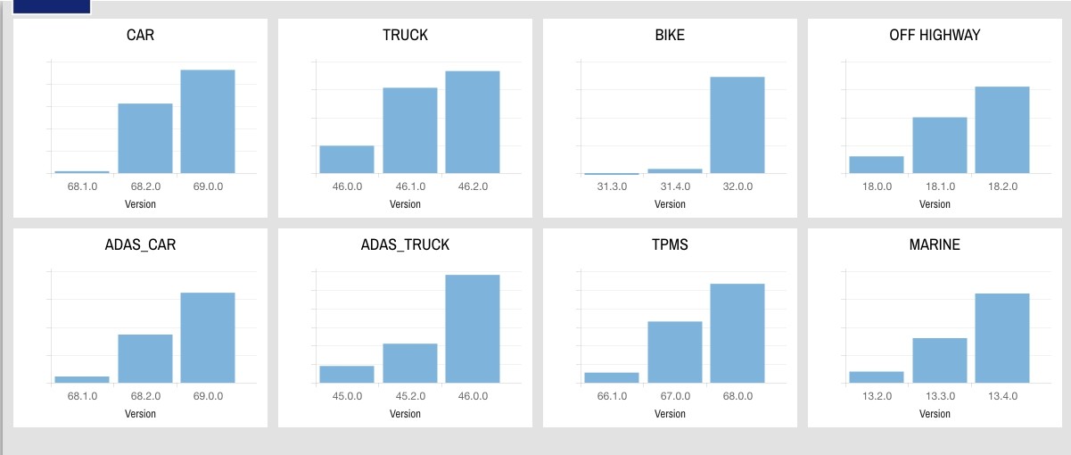This screenshot has height=455, width=1071.
Task: Click the small 31.4.0 bar in BIKE chart
Action: [x=675, y=170]
